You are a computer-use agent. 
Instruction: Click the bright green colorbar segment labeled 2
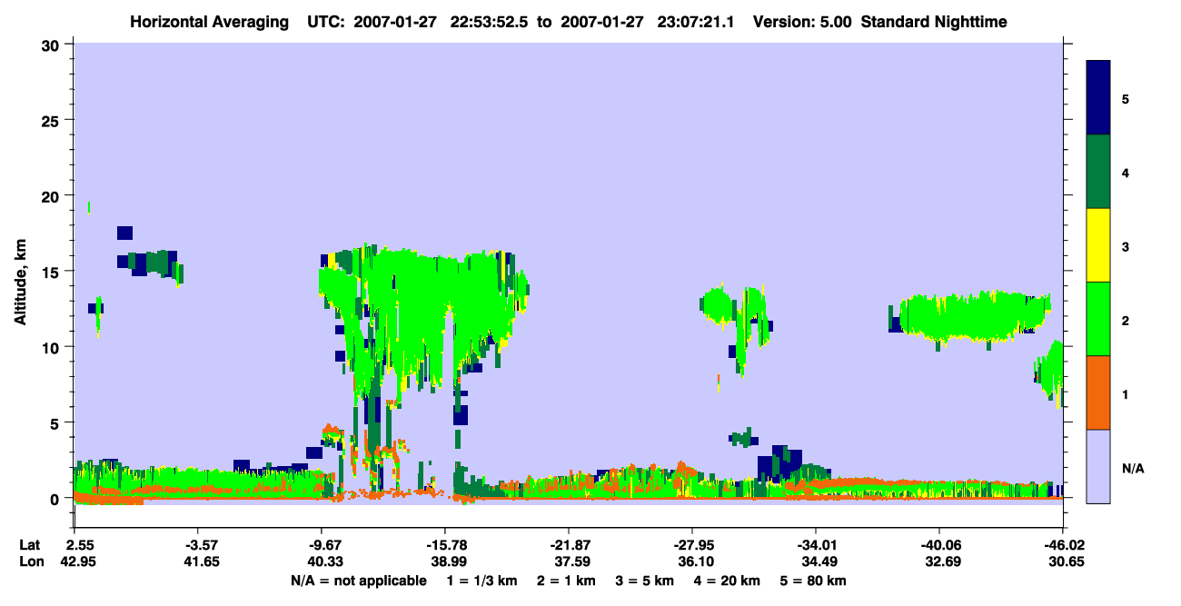click(1098, 319)
